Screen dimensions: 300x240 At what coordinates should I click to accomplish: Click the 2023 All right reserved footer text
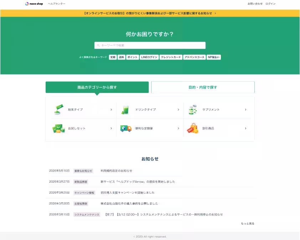pos(150,236)
